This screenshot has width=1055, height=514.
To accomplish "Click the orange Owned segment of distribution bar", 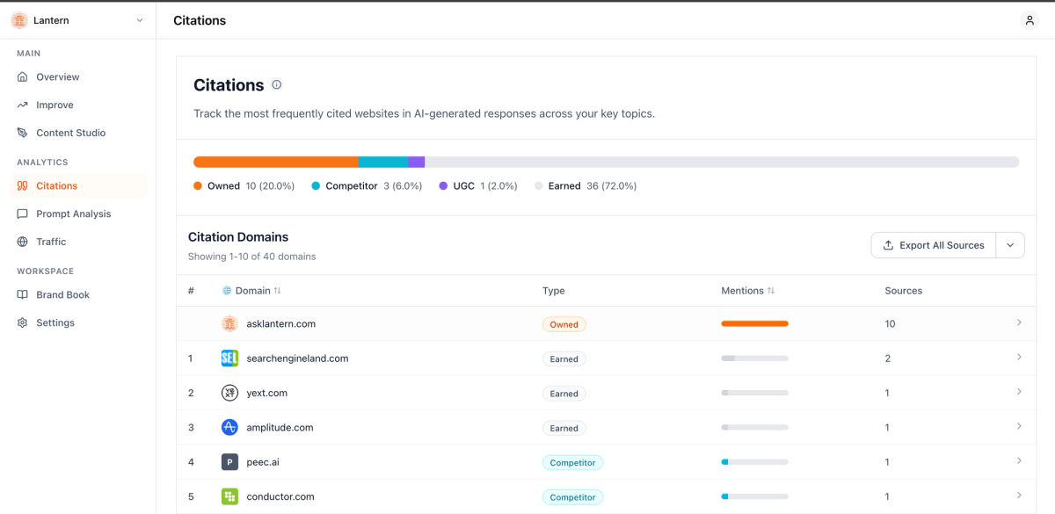I will (x=275, y=162).
